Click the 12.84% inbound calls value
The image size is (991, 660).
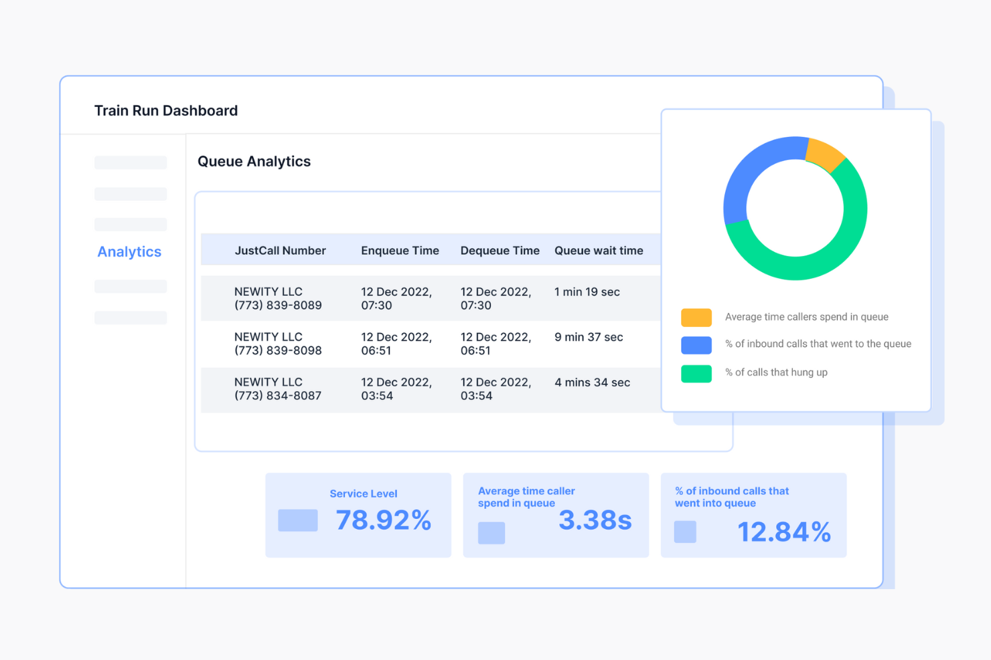(784, 532)
